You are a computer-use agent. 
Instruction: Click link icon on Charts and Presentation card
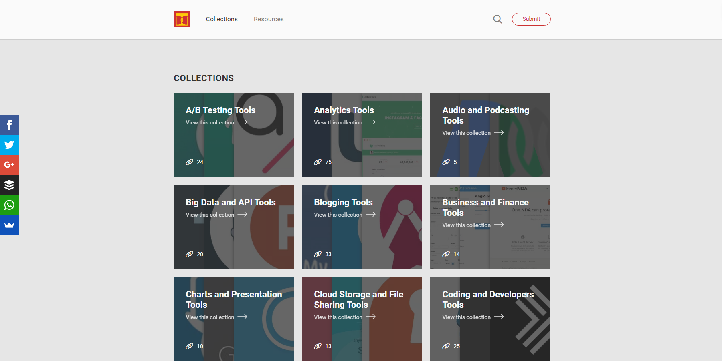click(190, 346)
